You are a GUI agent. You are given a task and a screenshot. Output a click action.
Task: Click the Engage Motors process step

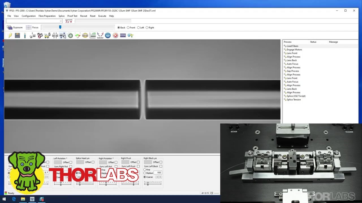coord(294,50)
